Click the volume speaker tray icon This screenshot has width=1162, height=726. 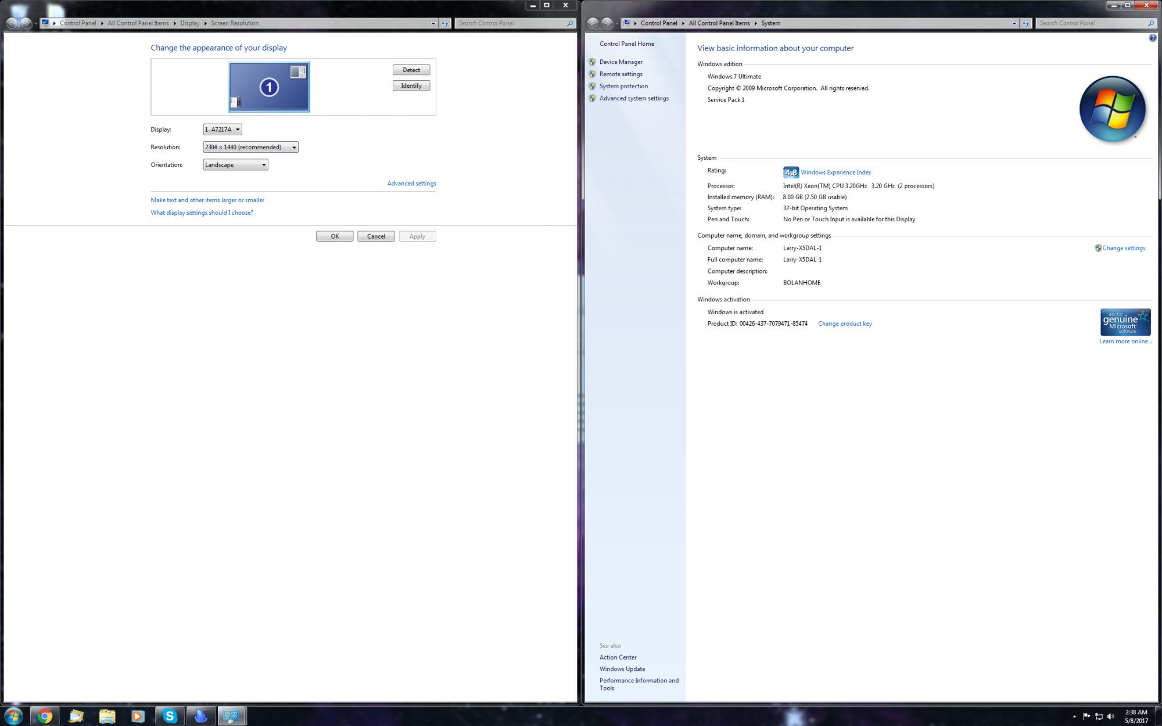click(x=1111, y=716)
